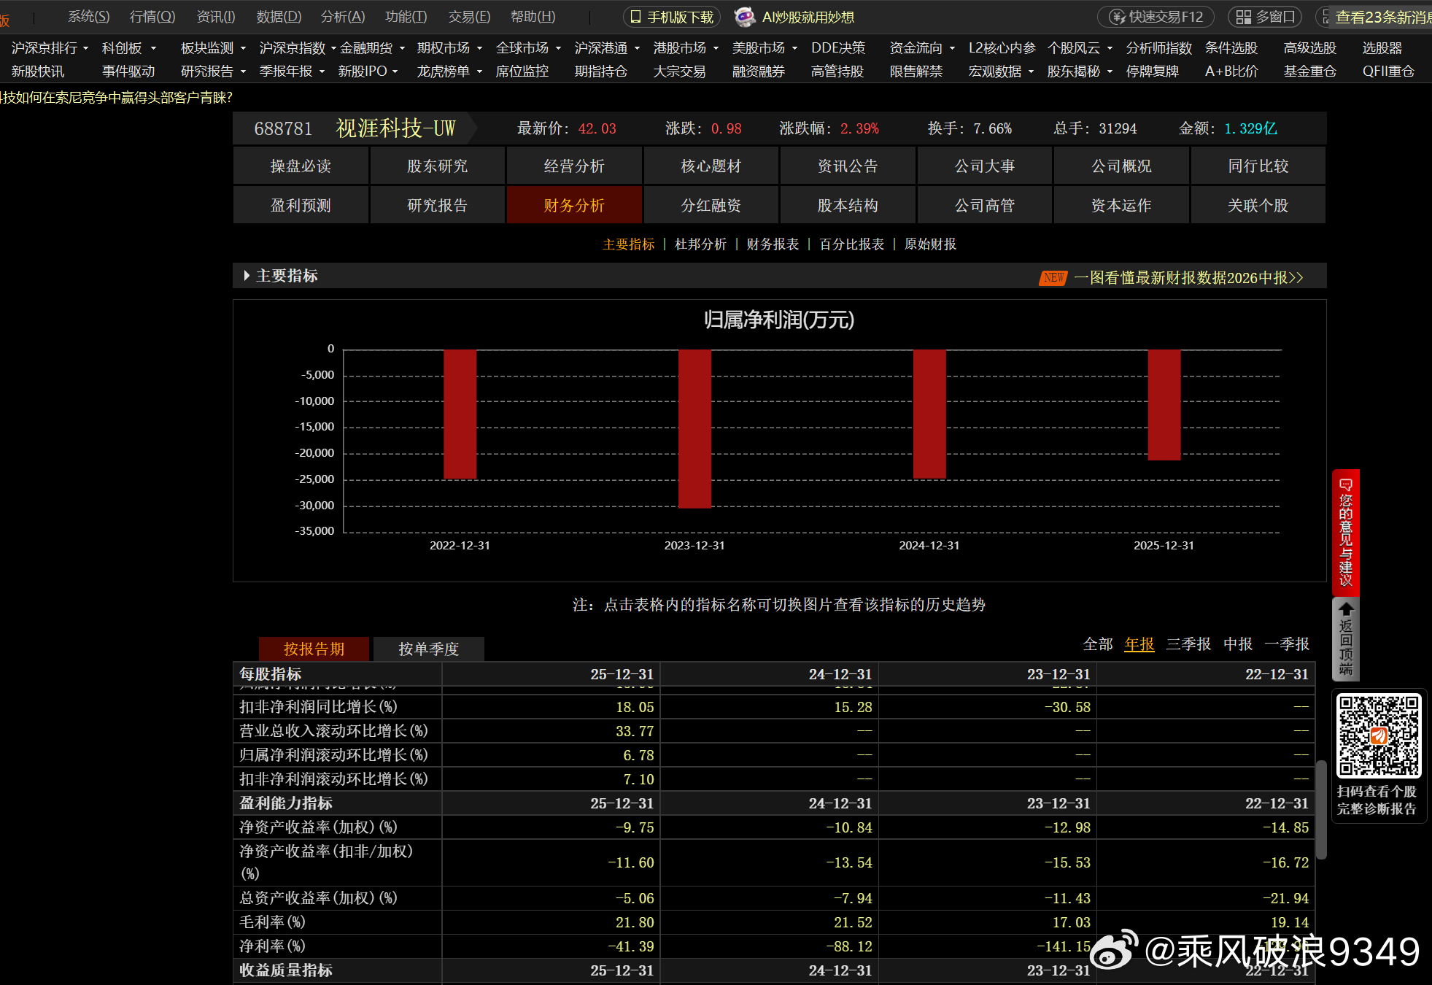The image size is (1432, 985).
Task: Open the 关联个股 tab
Action: click(1258, 205)
